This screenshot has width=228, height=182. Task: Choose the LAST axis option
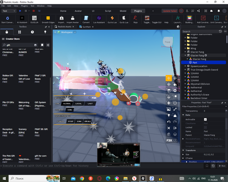click(90, 104)
